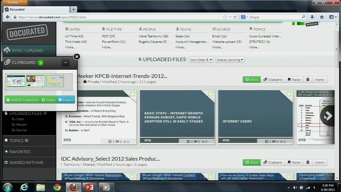Show more Teams filters
This screenshot has width=341, height=192.
pos(180,47)
